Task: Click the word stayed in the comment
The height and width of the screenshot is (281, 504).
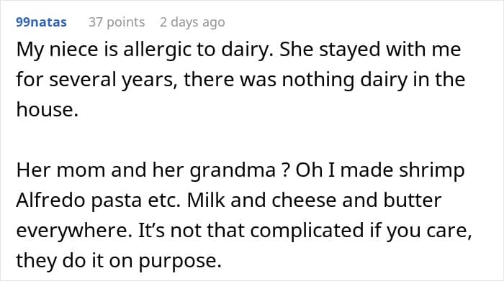Action: pyautogui.click(x=350, y=50)
